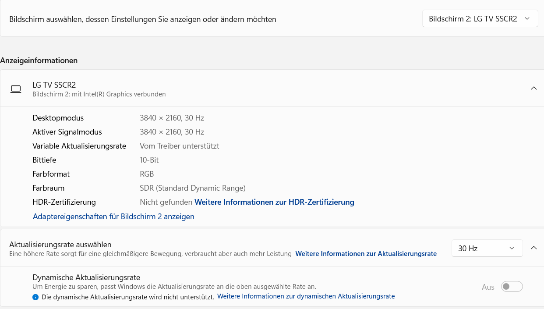The height and width of the screenshot is (309, 544).
Task: Open the 30 Hz refresh rate dropdown
Action: (487, 248)
